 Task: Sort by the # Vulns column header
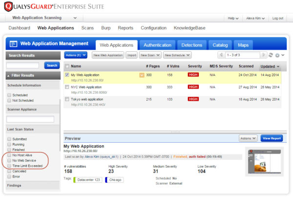coord(173,66)
